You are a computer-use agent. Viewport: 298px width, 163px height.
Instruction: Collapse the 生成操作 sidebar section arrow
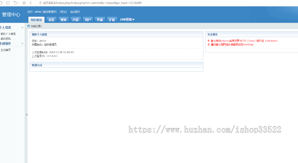pyautogui.click(x=23, y=44)
